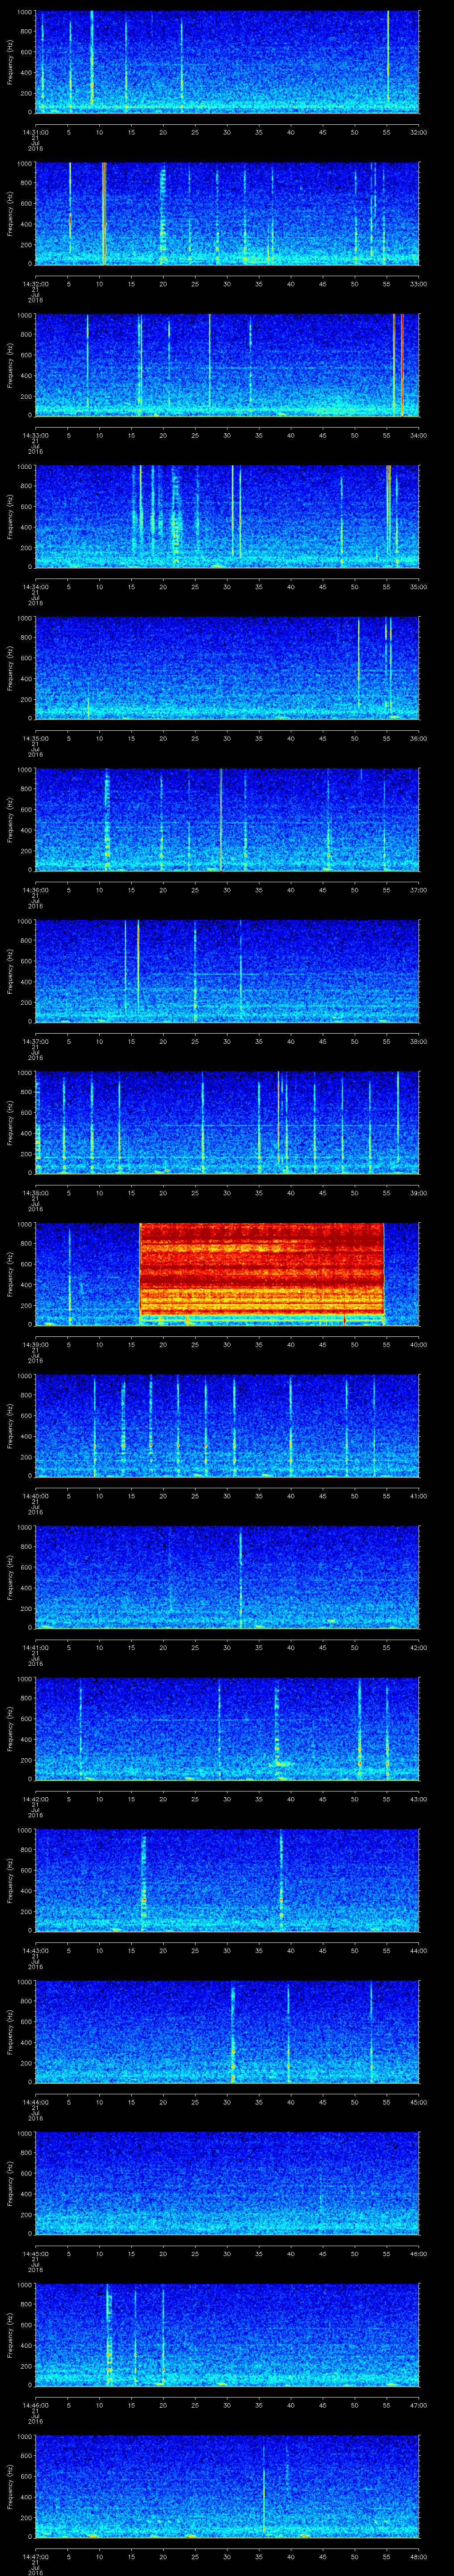Click the "14:41:00" start time label

pos(35,1647)
